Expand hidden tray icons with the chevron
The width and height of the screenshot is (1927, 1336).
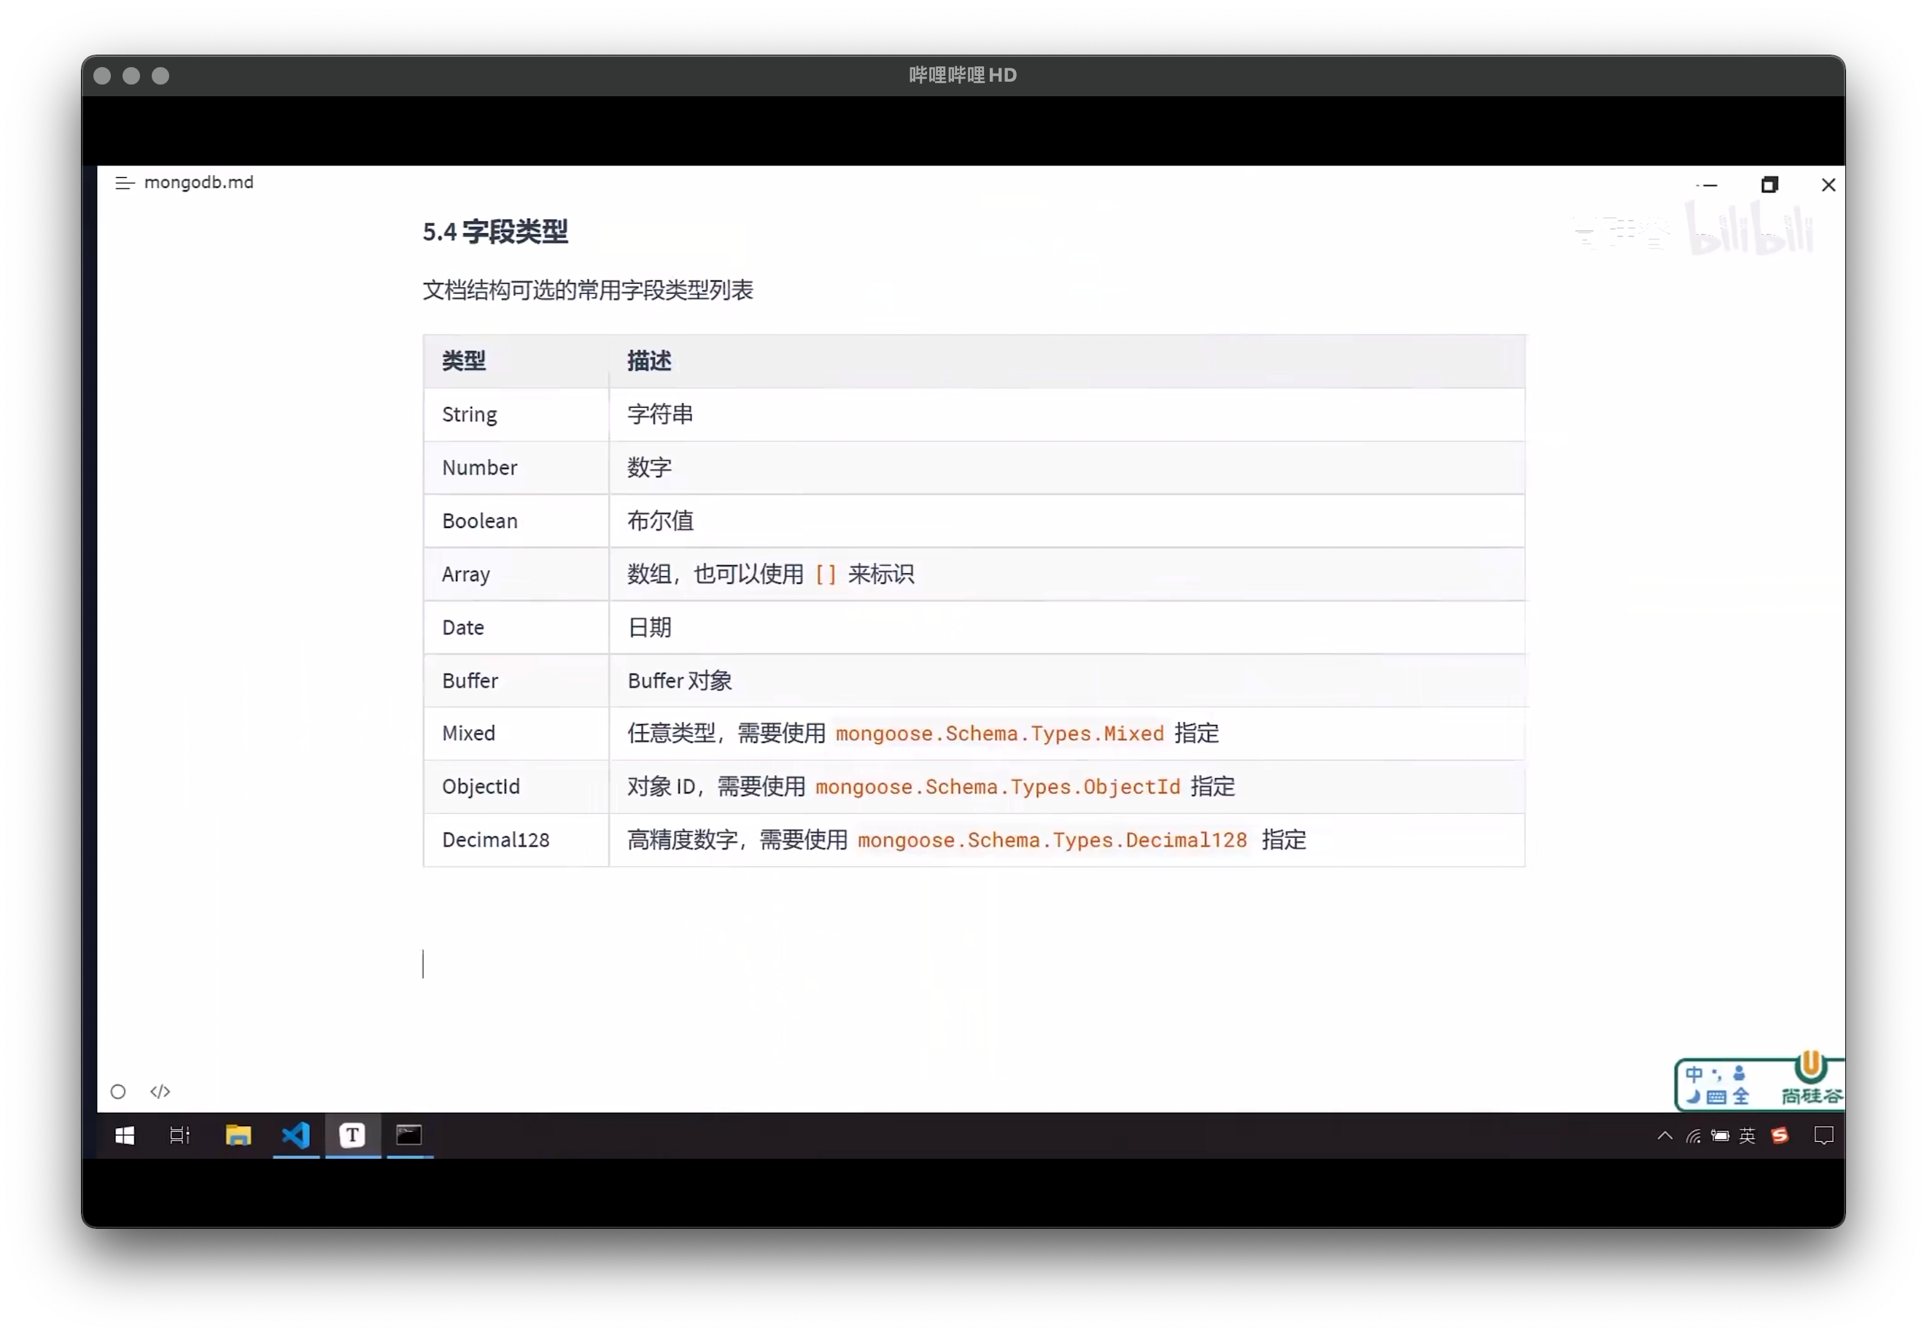click(1664, 1136)
